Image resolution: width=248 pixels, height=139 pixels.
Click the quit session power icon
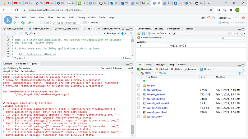[243, 18]
